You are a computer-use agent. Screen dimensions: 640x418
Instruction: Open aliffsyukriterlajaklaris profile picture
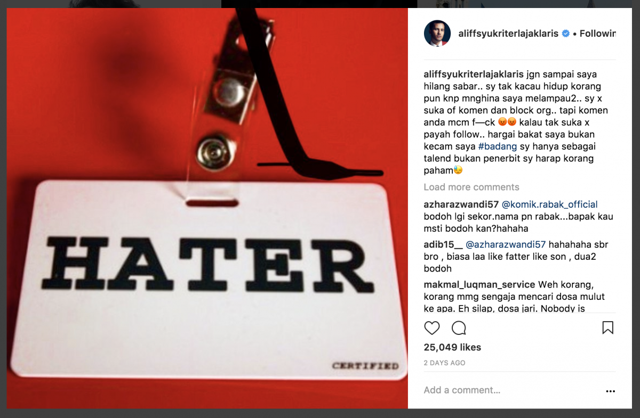[437, 34]
